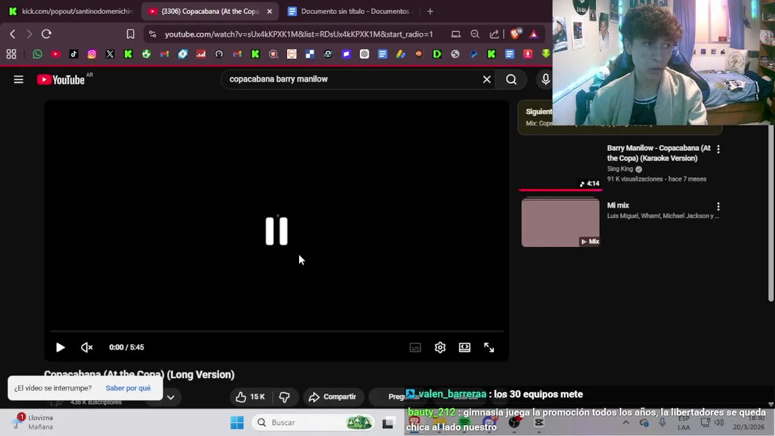Screen dimensions: 775x436
Task: Open video player settings gear
Action: [440, 347]
